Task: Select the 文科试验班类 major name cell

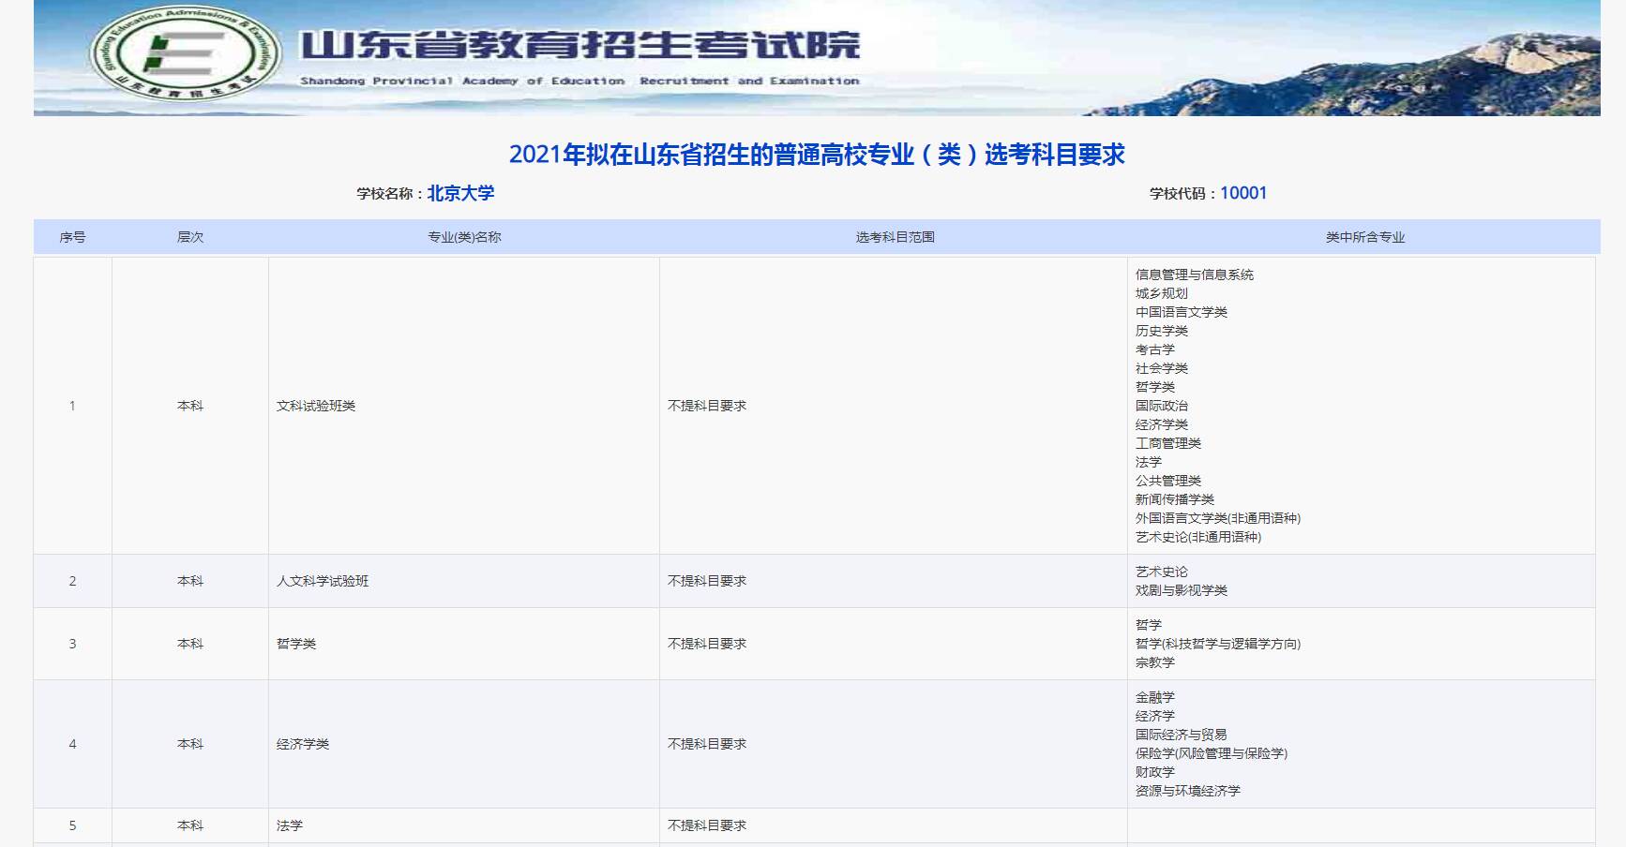Action: click(316, 406)
